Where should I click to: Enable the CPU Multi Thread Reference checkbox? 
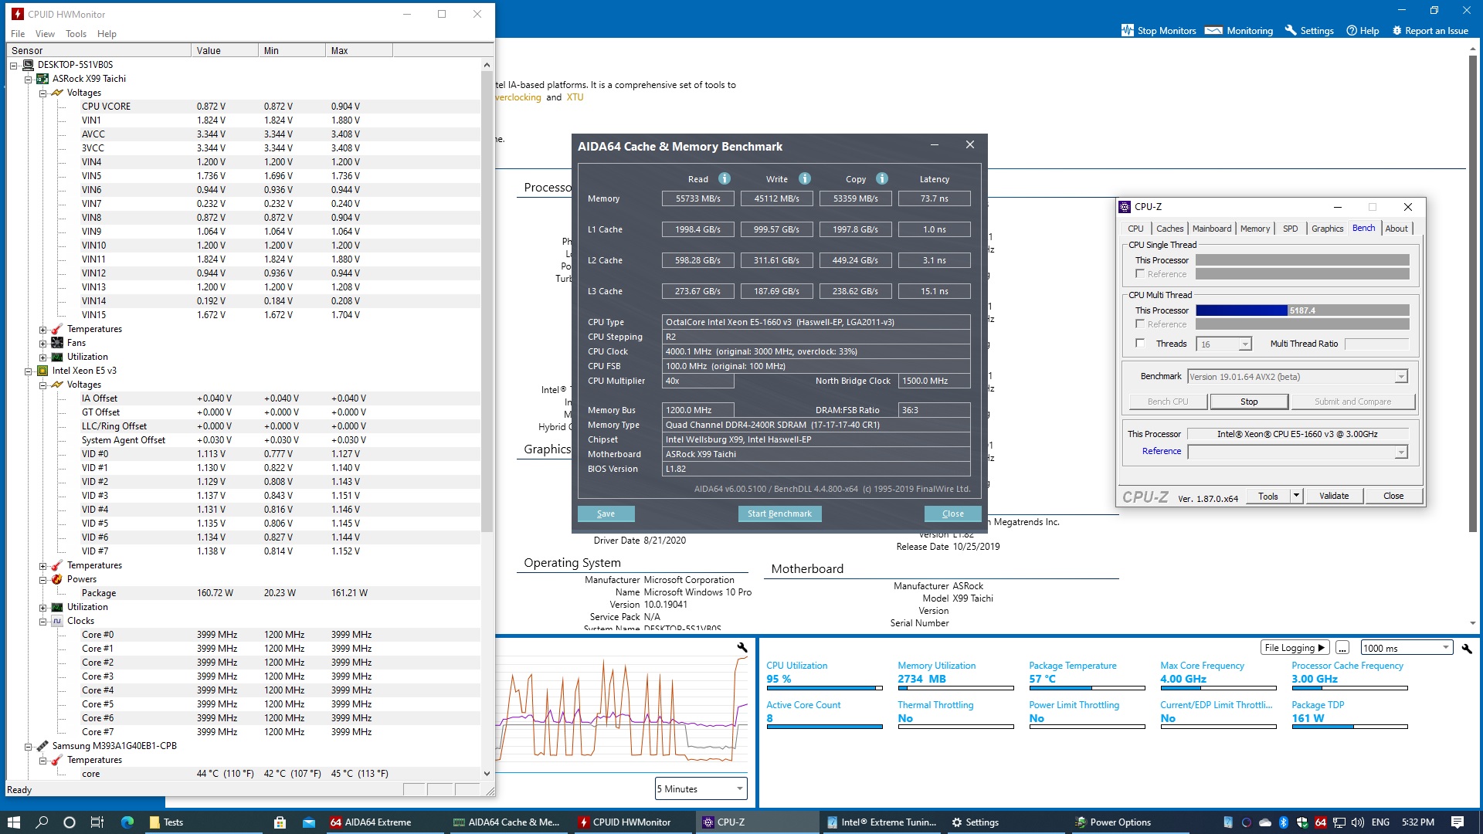(1140, 324)
